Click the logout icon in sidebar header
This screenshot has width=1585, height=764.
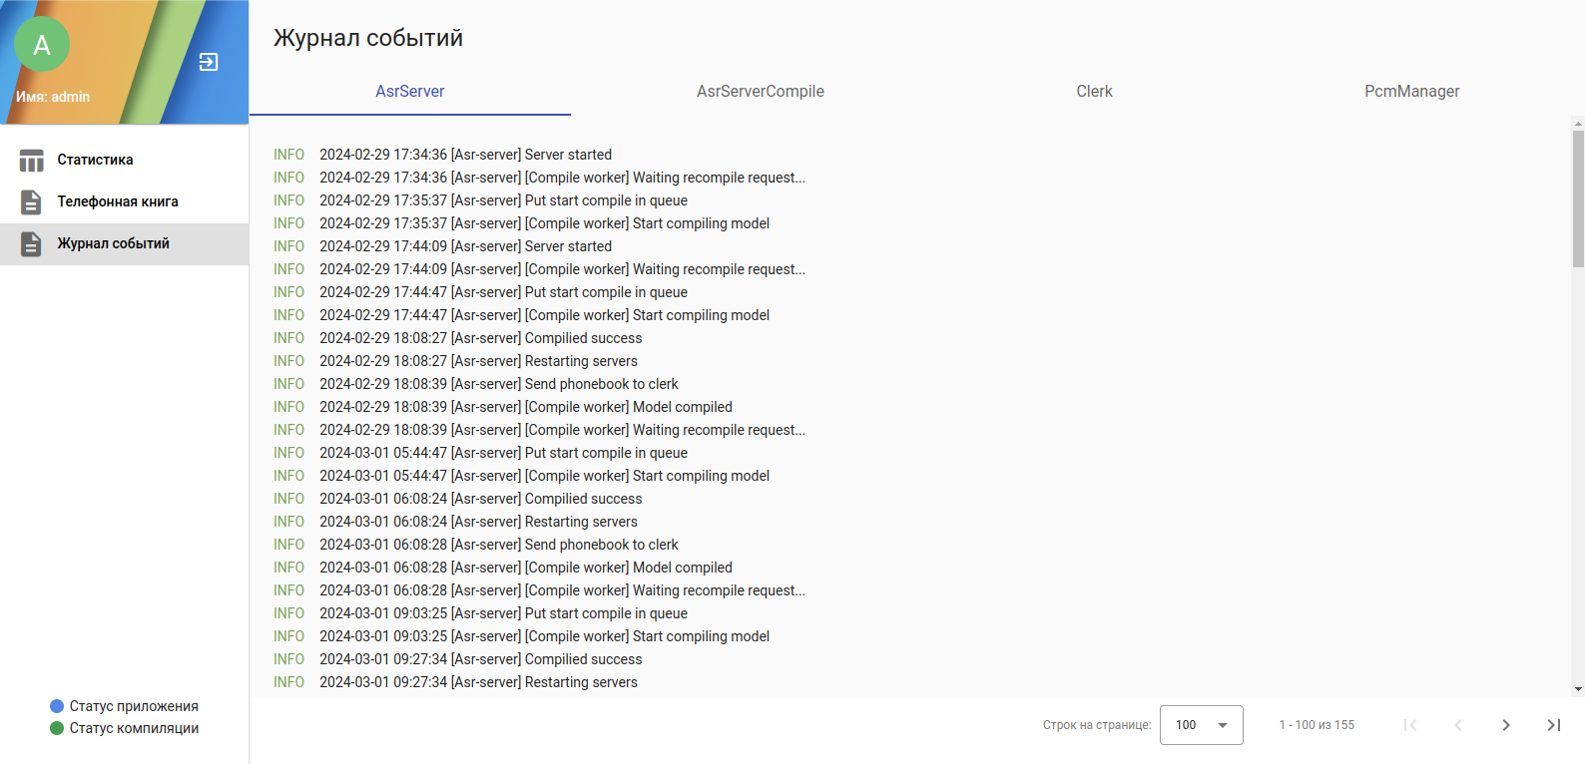click(x=209, y=62)
